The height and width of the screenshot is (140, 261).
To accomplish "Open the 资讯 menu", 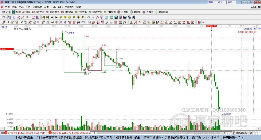I will pos(21,7).
